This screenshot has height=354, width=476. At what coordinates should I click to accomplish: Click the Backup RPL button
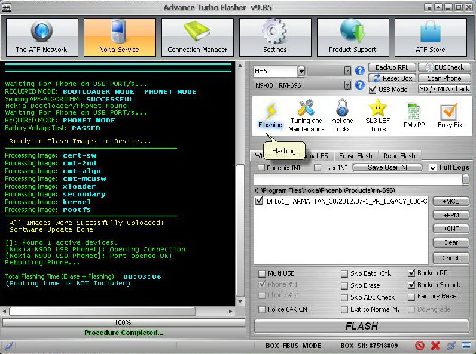tap(392, 67)
